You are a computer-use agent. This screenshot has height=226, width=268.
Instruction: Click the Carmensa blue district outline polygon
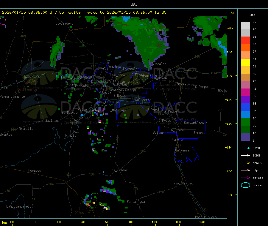[186, 154]
